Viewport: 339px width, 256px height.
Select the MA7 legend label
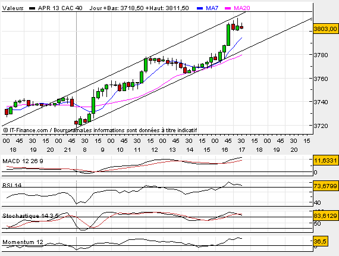click(212, 8)
